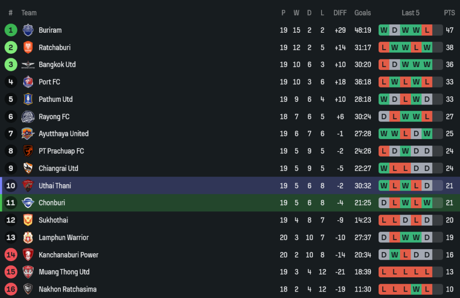Click the Sukhothai team badge

[28, 220]
